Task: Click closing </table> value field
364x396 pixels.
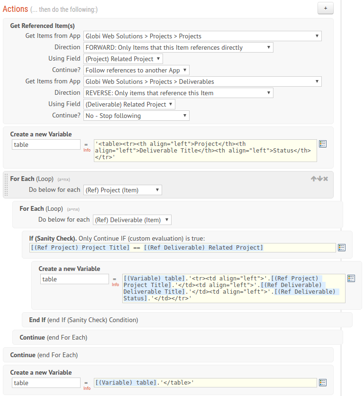Action: tap(205, 383)
